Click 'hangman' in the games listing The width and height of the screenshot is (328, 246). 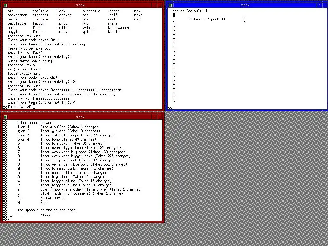point(64,15)
